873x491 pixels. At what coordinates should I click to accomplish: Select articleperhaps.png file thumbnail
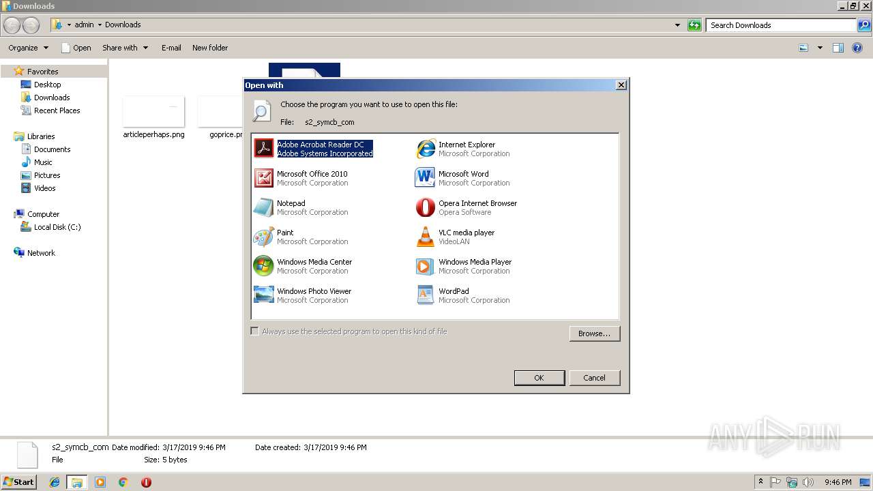tap(153, 111)
